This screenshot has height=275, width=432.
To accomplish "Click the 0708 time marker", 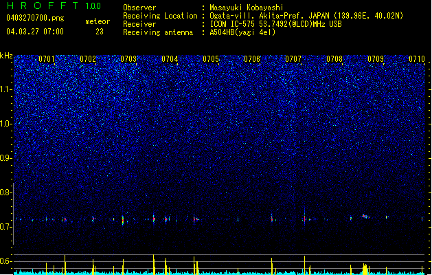I will coord(334,59).
